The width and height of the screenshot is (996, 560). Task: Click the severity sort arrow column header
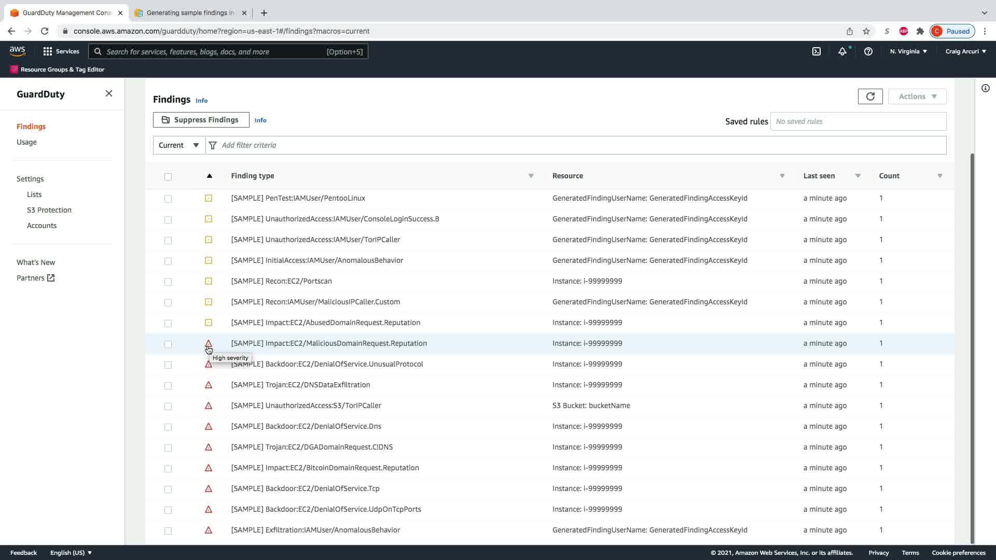click(x=209, y=176)
